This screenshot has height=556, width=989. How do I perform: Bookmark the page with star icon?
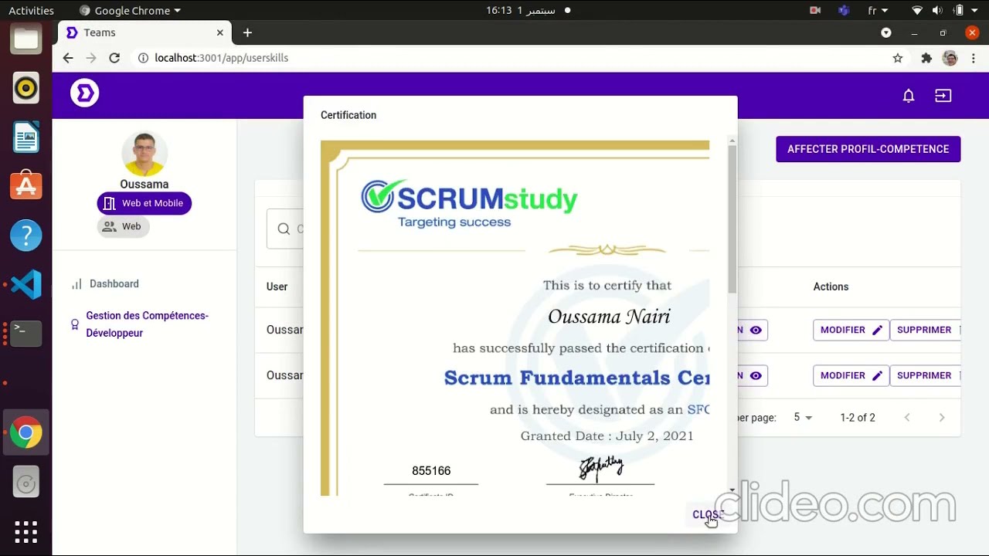(898, 58)
